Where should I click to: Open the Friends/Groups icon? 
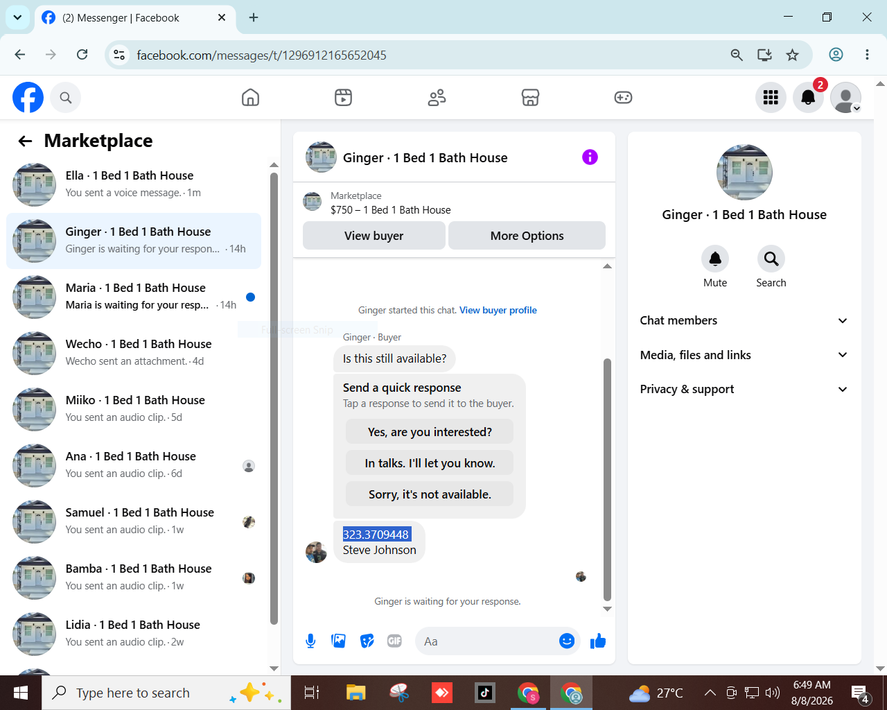(x=437, y=98)
